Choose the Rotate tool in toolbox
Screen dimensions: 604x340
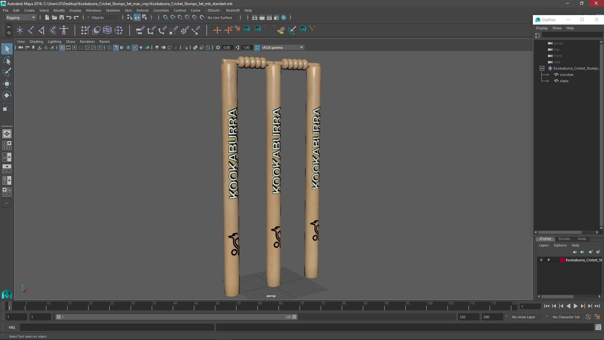[7, 95]
